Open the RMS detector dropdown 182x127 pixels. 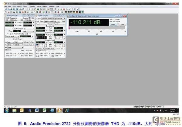click(19, 42)
